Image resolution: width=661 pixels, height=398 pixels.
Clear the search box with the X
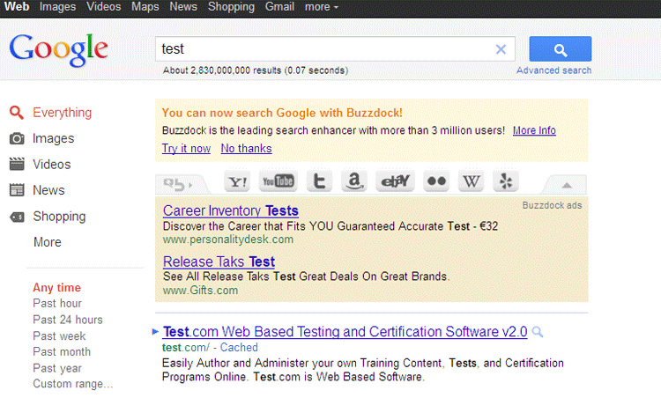[x=501, y=49]
